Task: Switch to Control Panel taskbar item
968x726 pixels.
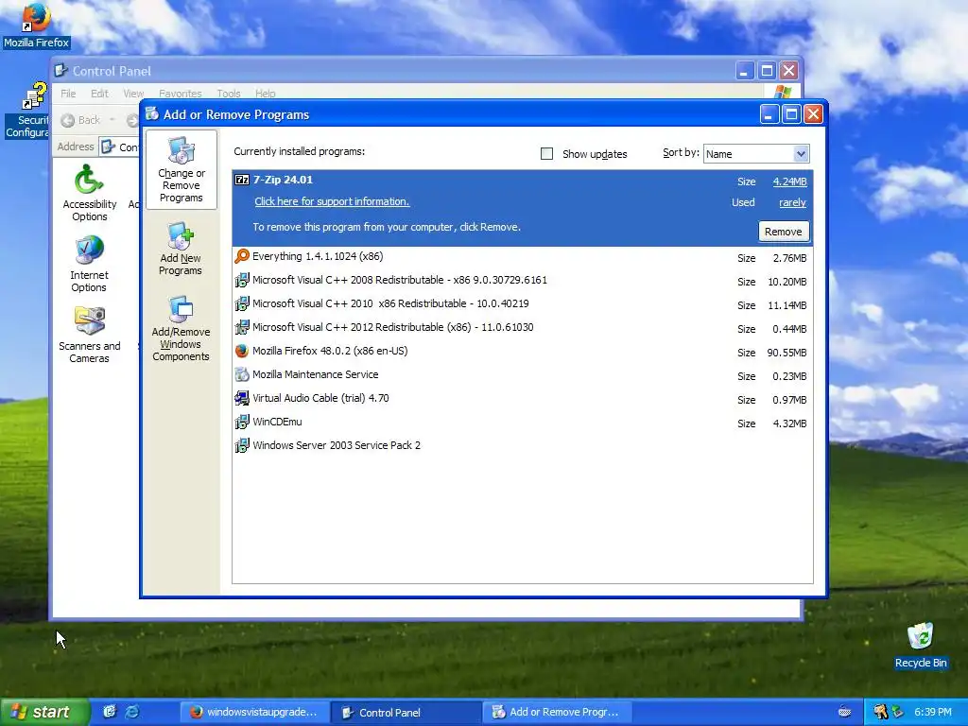Action: tap(405, 712)
